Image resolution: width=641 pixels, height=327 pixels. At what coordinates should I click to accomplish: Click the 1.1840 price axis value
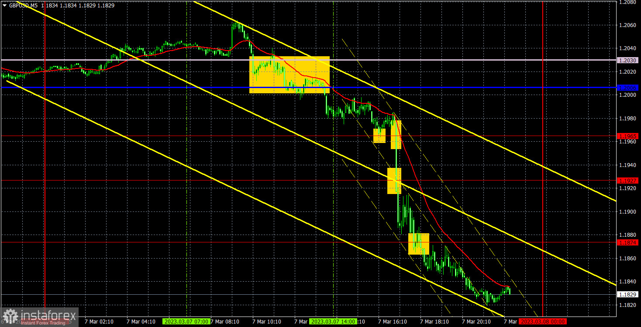(x=628, y=282)
